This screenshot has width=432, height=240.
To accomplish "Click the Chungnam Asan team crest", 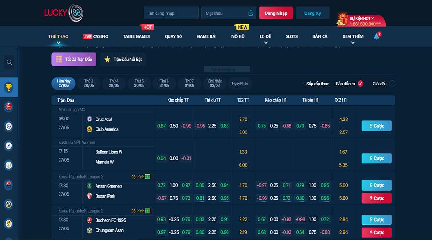I will (x=90, y=230).
